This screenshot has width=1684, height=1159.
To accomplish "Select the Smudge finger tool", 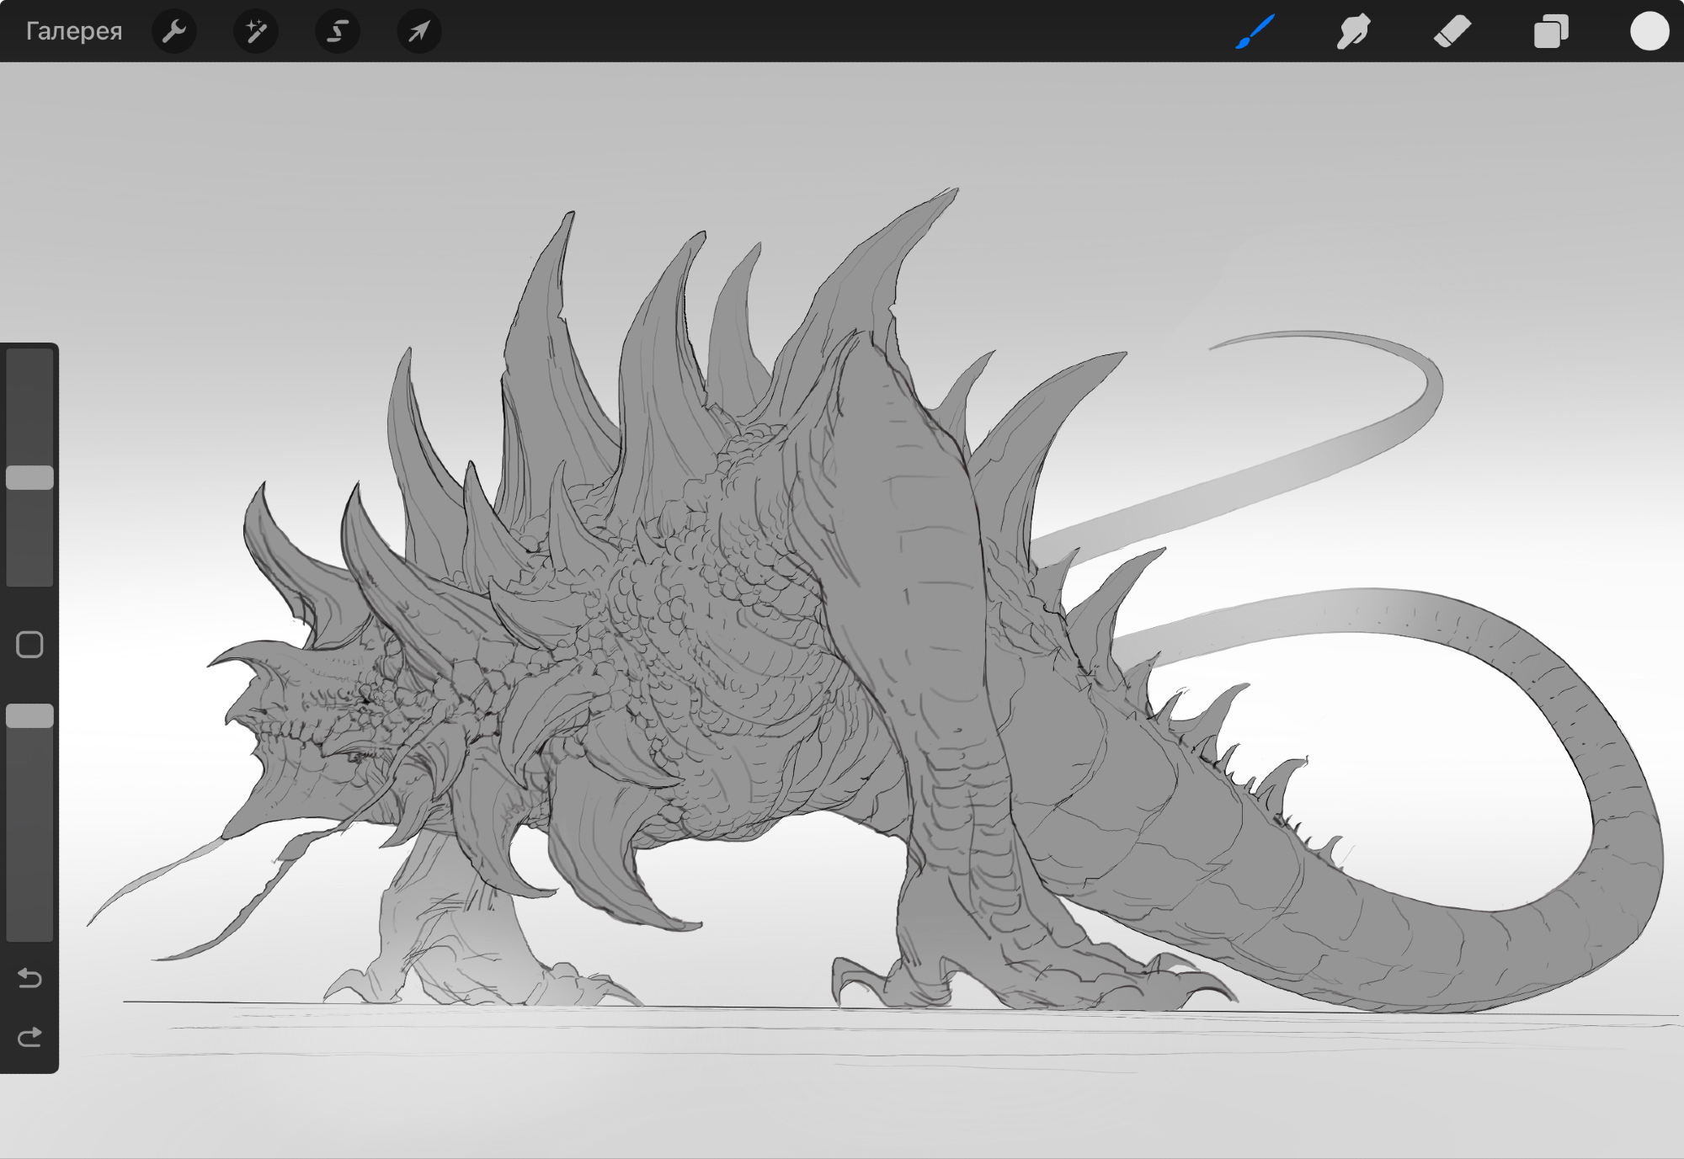I will [1353, 31].
